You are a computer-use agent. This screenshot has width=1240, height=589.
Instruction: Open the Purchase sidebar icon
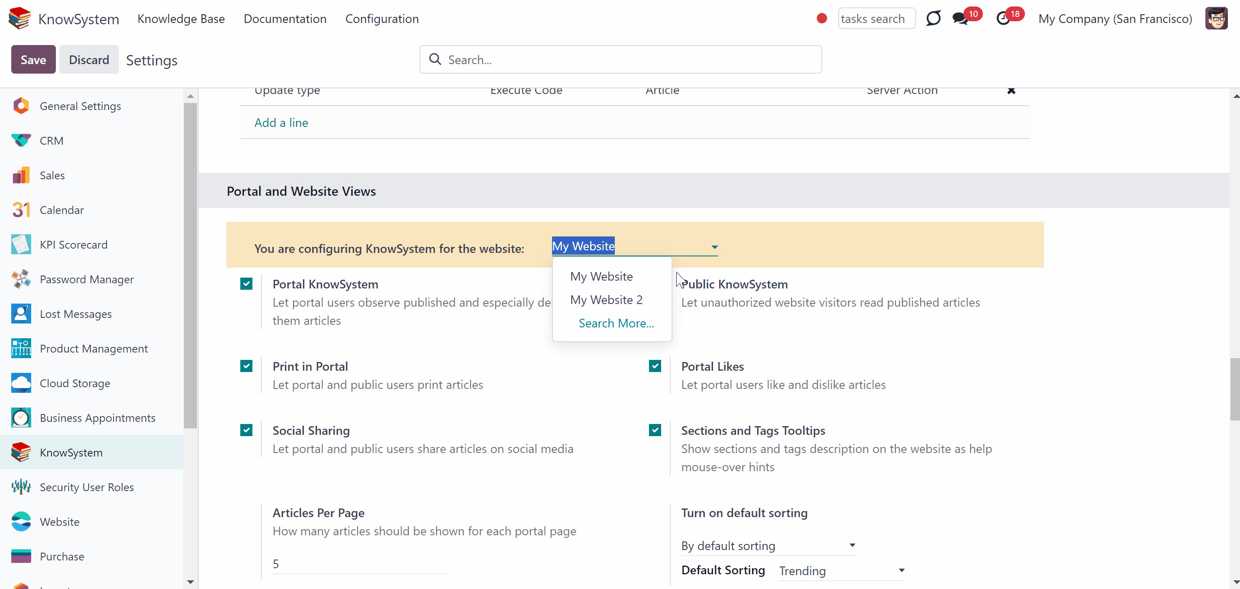21,557
